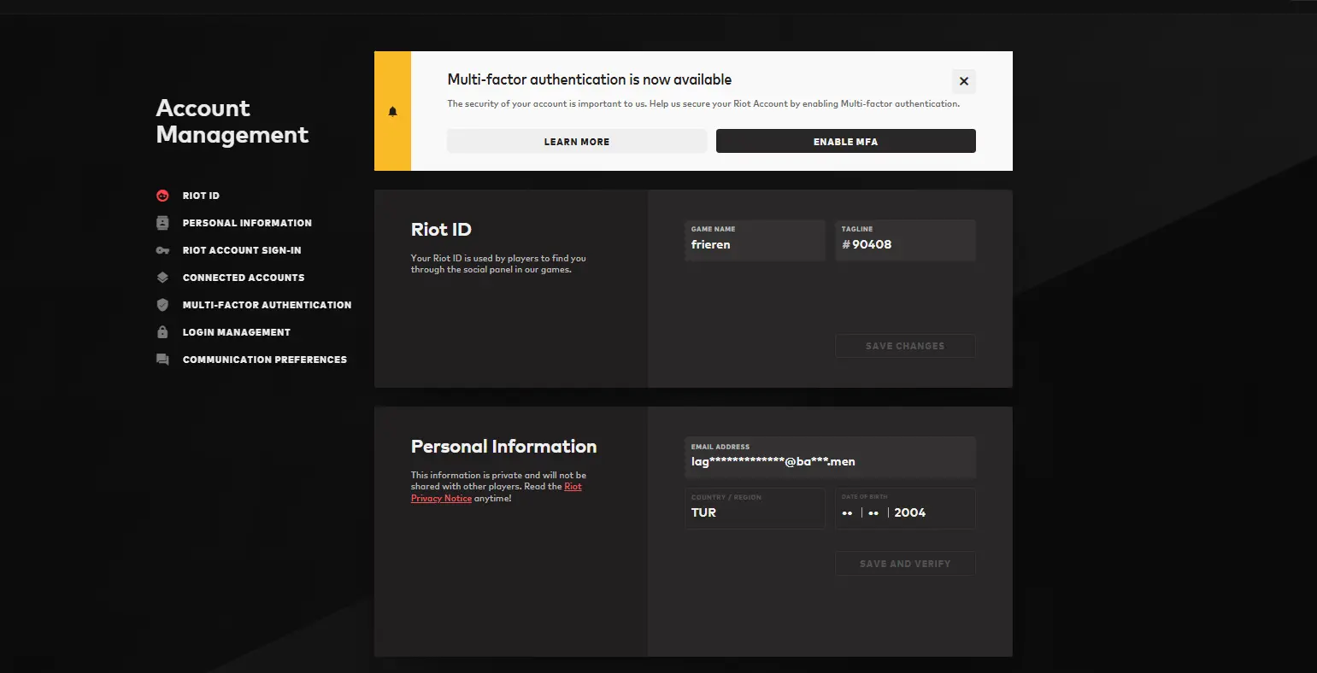Image resolution: width=1317 pixels, height=673 pixels.
Task: Go to Login Management section
Action: (x=236, y=332)
